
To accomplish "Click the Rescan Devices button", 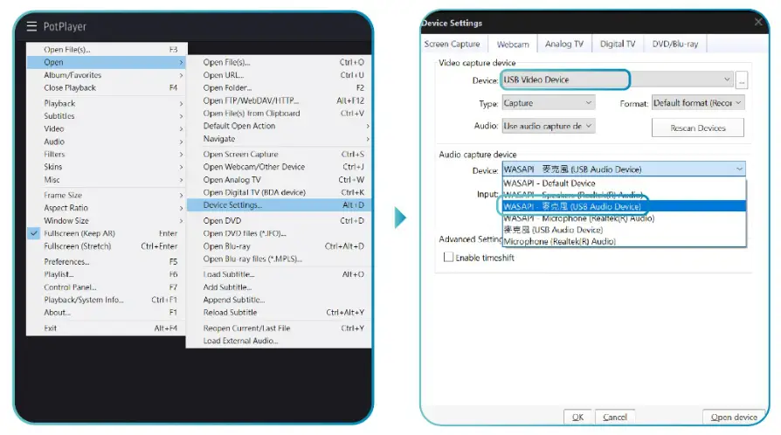I will (697, 128).
